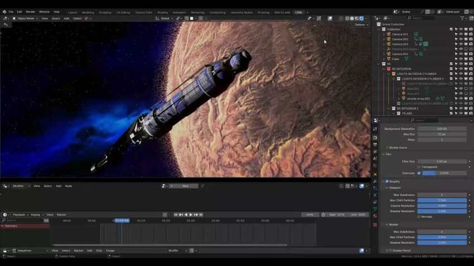The width and height of the screenshot is (474, 266).
Task: Click the timeline Play button
Action: tap(191, 215)
